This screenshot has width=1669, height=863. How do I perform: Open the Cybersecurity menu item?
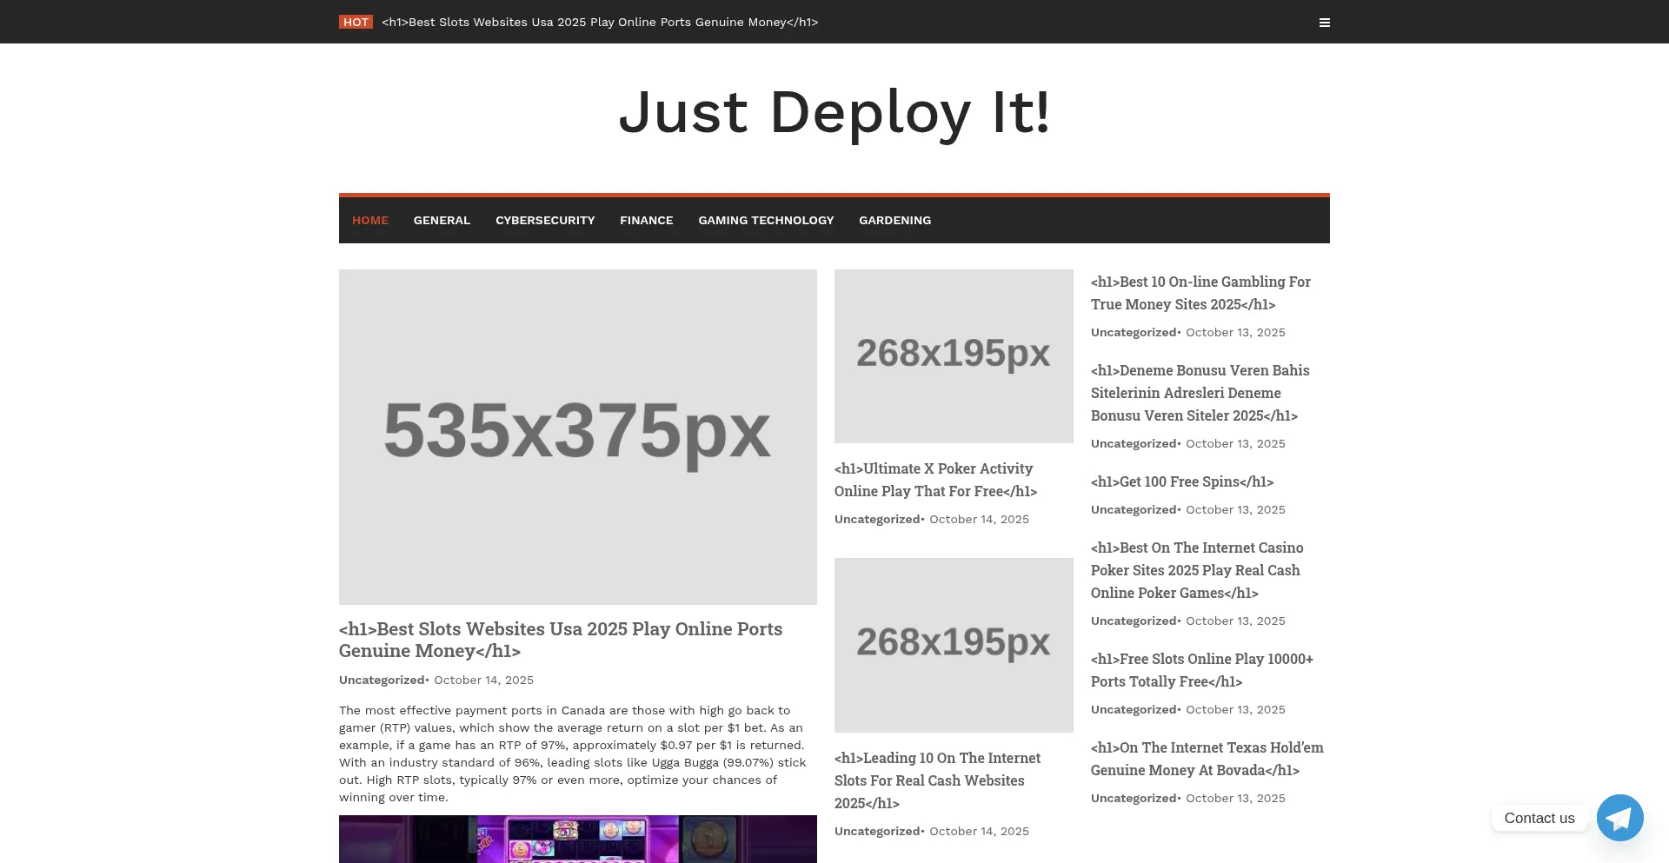point(545,221)
